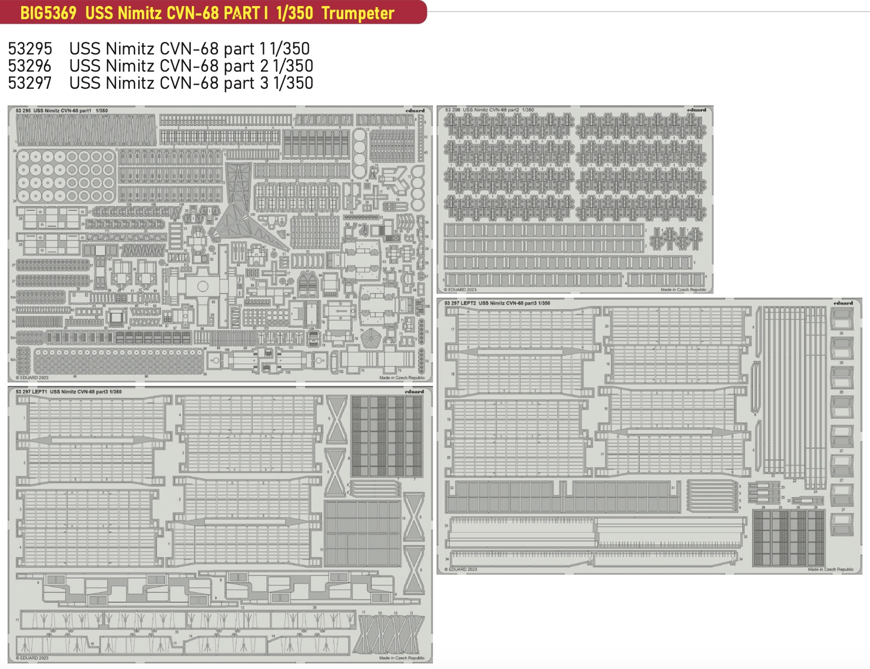
Task: Click "Made in Czech Republic" on the part2 sheet
Action: [x=683, y=290]
